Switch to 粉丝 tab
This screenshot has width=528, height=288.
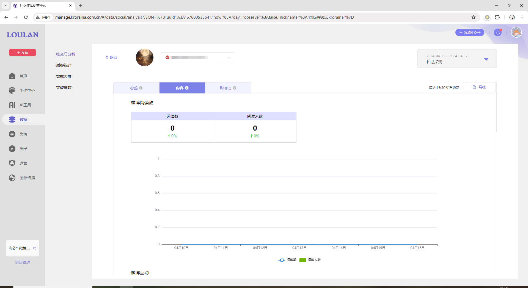coord(136,88)
